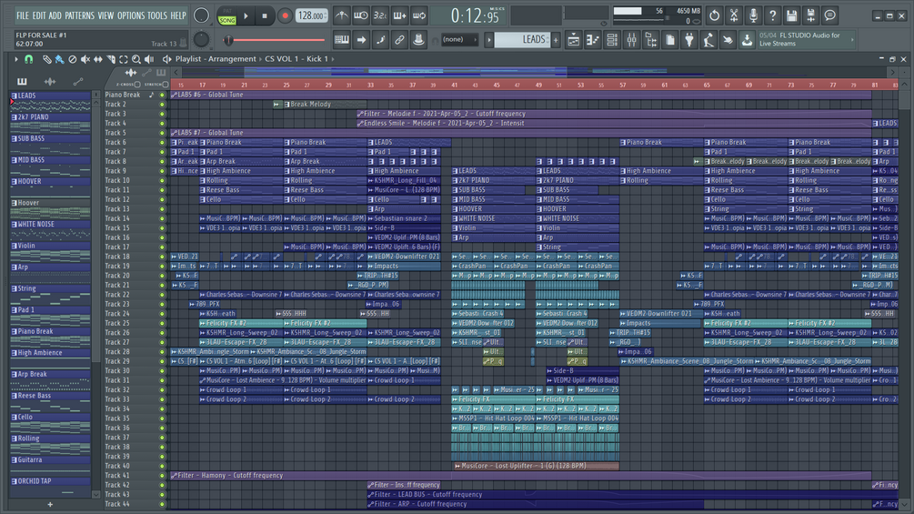Add new pattern with plus button
Image resolution: width=914 pixels, height=514 pixels.
tap(556, 40)
